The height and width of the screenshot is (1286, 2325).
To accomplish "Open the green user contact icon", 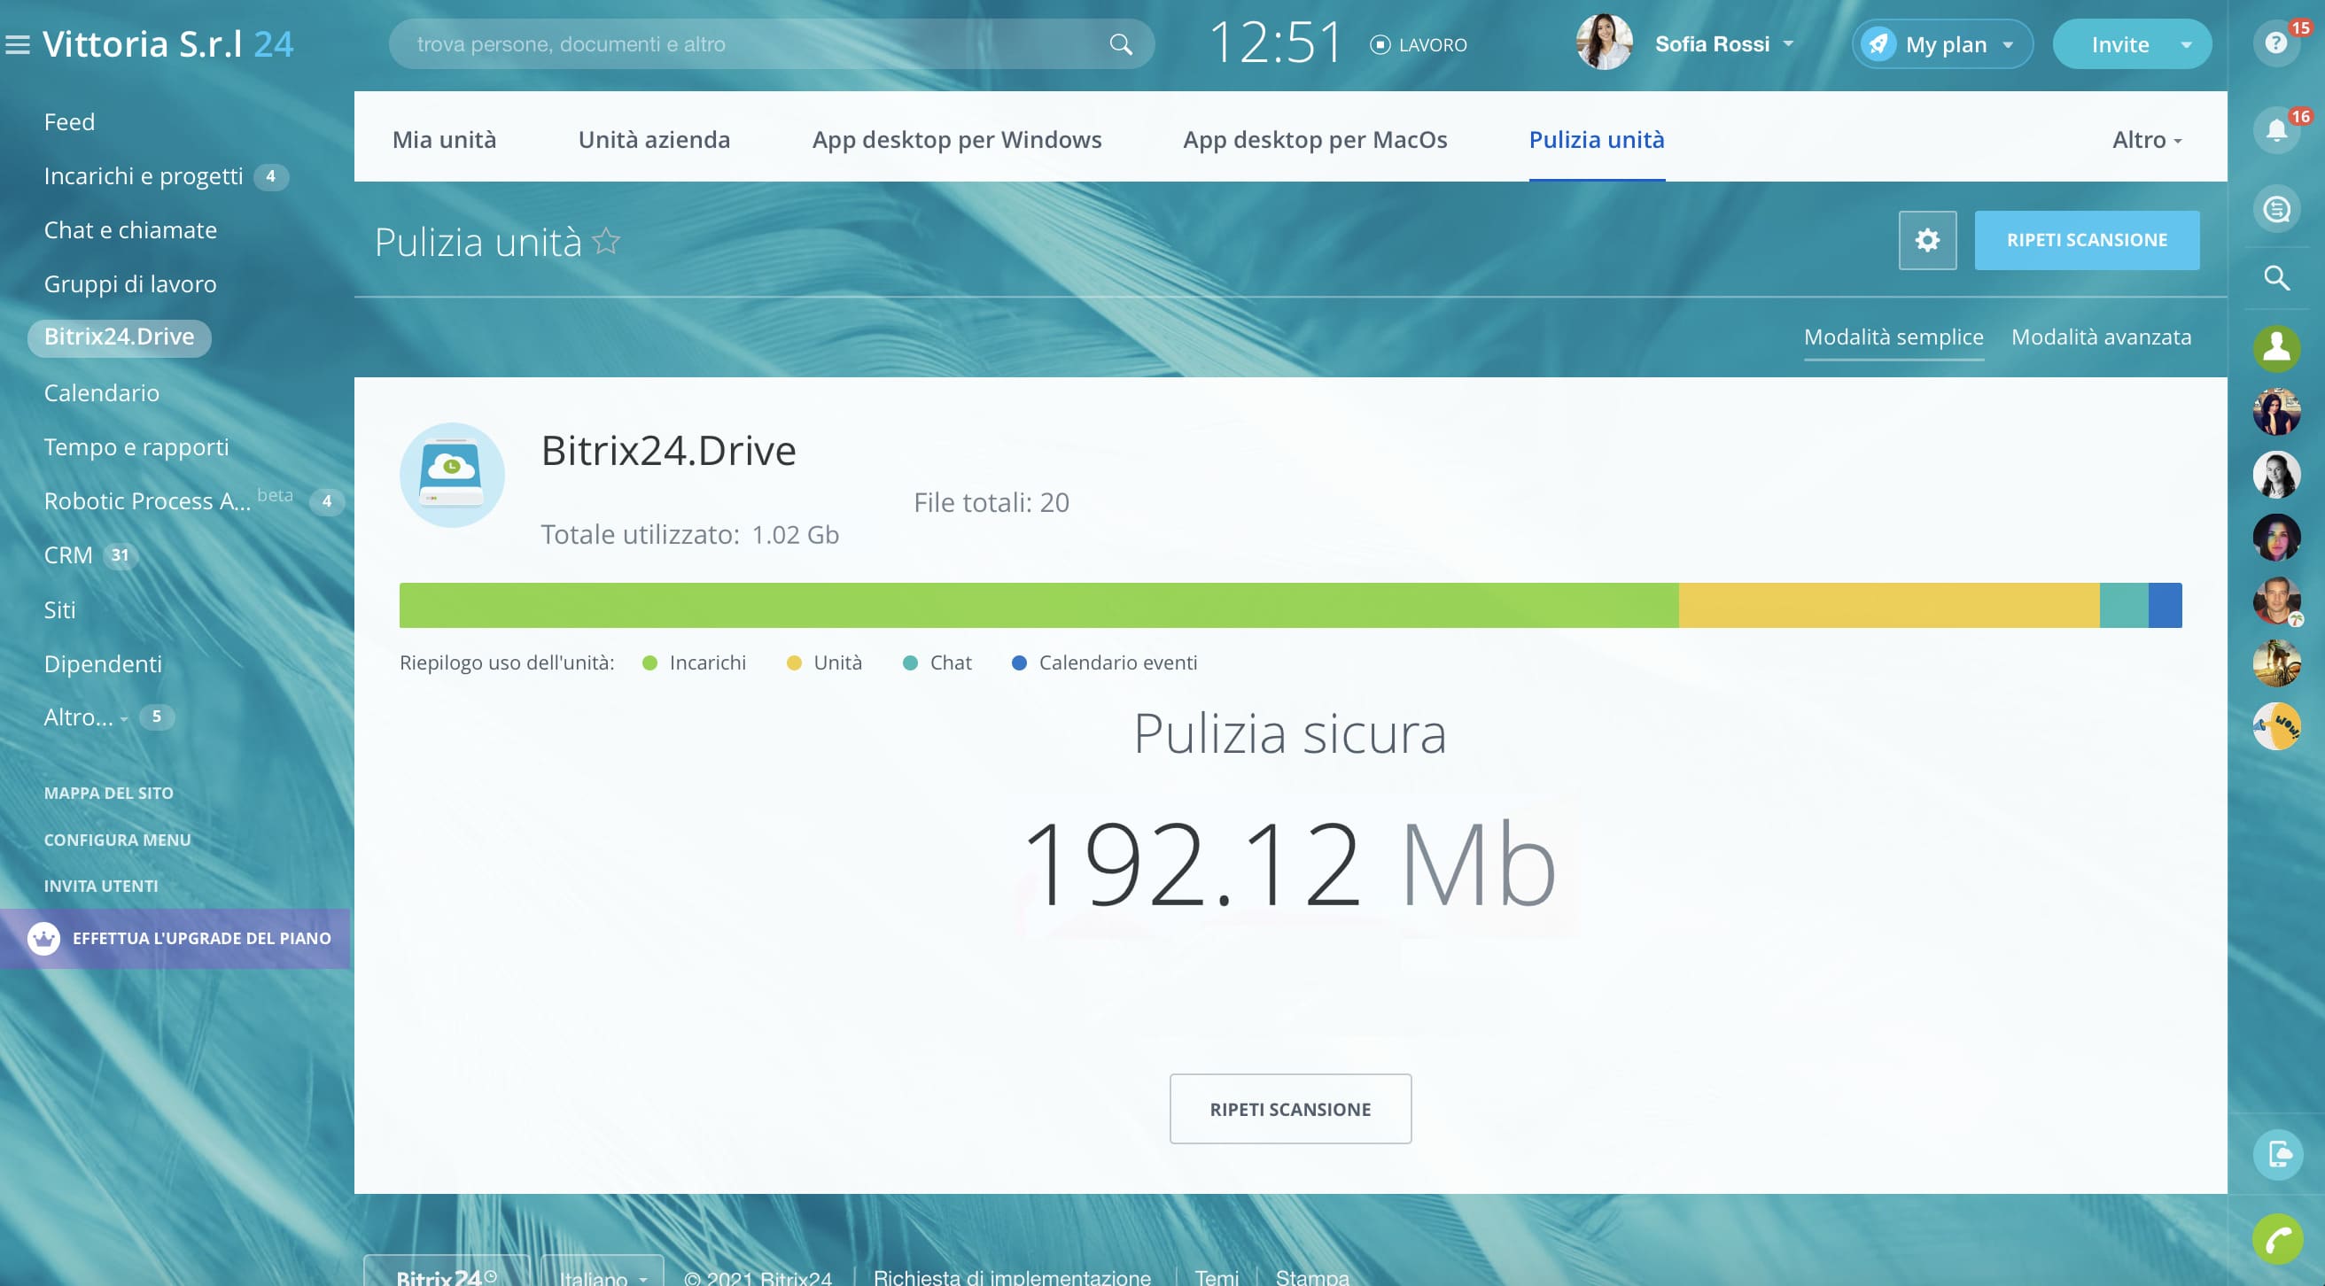I will click(x=2276, y=348).
